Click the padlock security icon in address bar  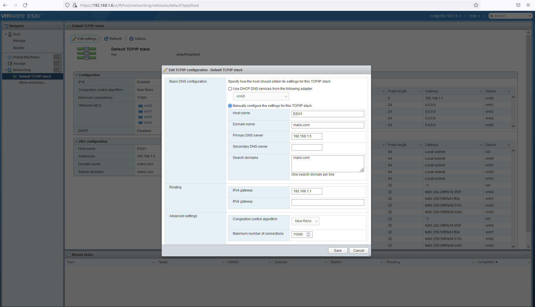[x=75, y=5]
